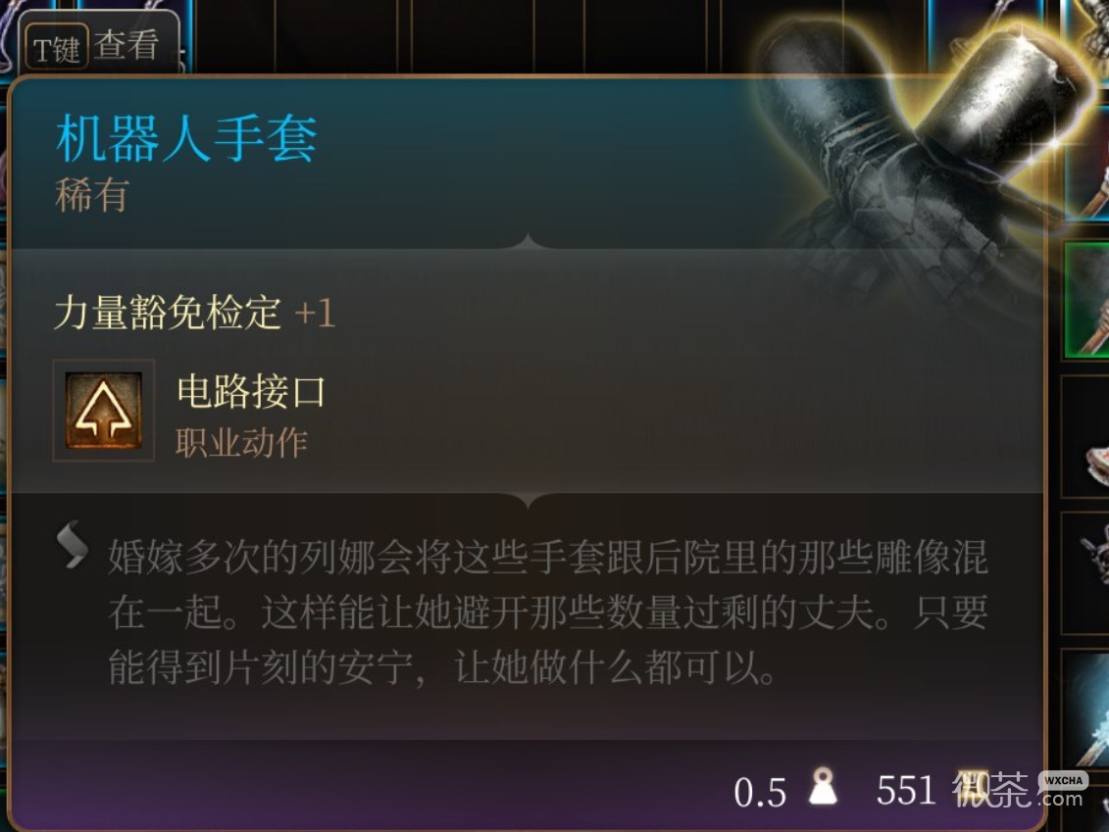Click the weight icon beside 0.5
This screenshot has height=832, width=1109.
point(823,786)
